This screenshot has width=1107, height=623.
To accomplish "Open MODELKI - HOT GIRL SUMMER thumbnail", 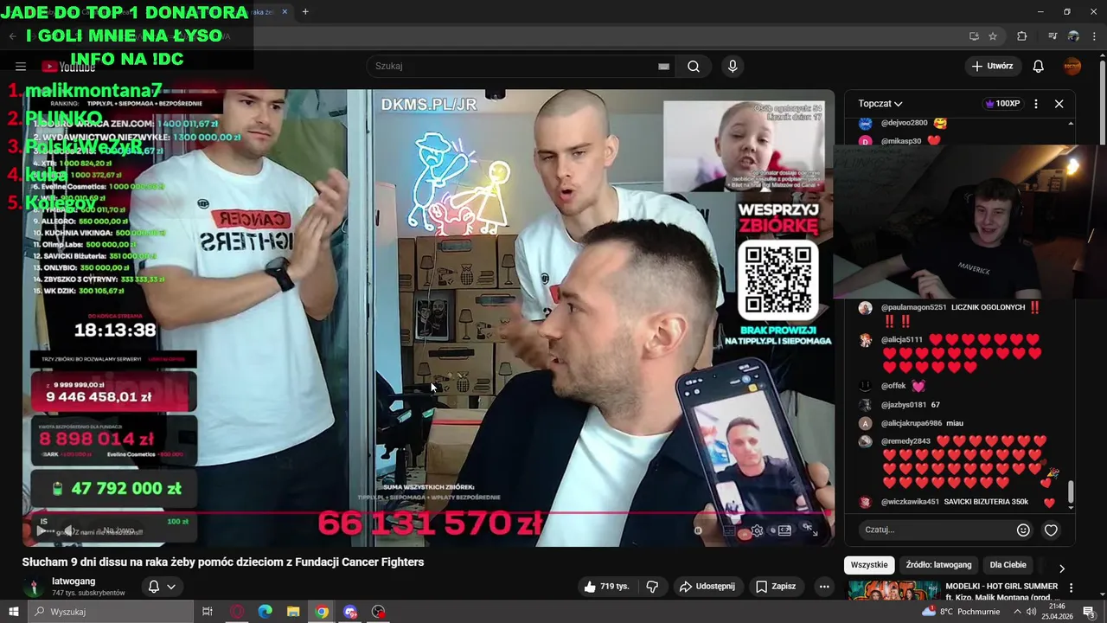I will [893, 591].
